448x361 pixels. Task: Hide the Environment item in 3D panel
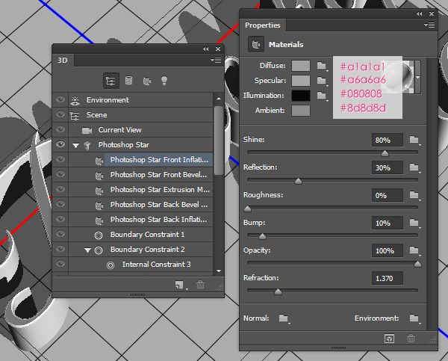pyautogui.click(x=60, y=100)
